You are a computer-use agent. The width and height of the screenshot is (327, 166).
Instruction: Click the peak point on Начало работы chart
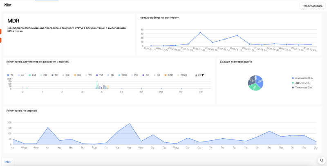pyautogui.click(x=200, y=33)
